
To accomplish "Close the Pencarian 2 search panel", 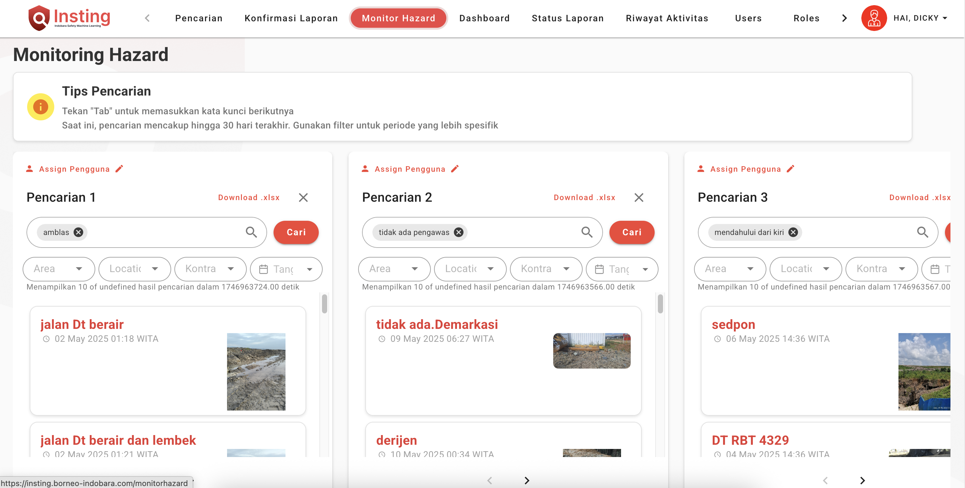I will point(639,198).
